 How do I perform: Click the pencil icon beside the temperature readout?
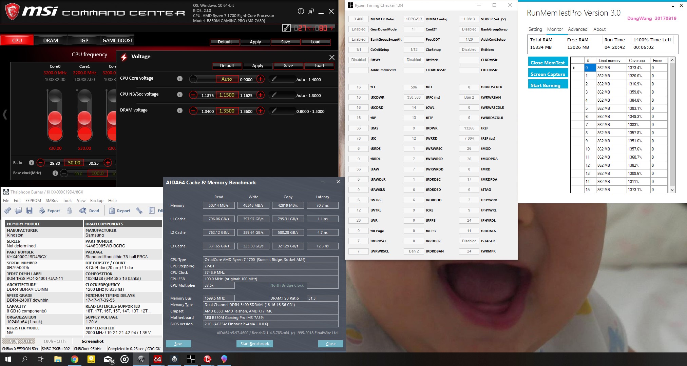(x=286, y=28)
